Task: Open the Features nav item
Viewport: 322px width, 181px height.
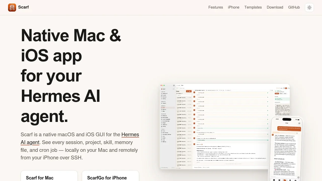Action: coord(216,7)
